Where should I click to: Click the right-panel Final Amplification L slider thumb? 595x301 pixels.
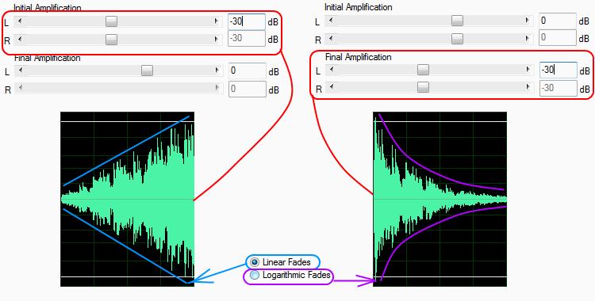(423, 70)
